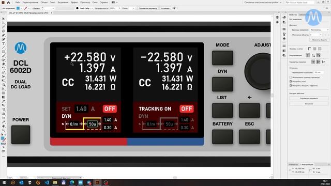Select the Blend tool
The image size is (331, 186).
tap(4, 105)
